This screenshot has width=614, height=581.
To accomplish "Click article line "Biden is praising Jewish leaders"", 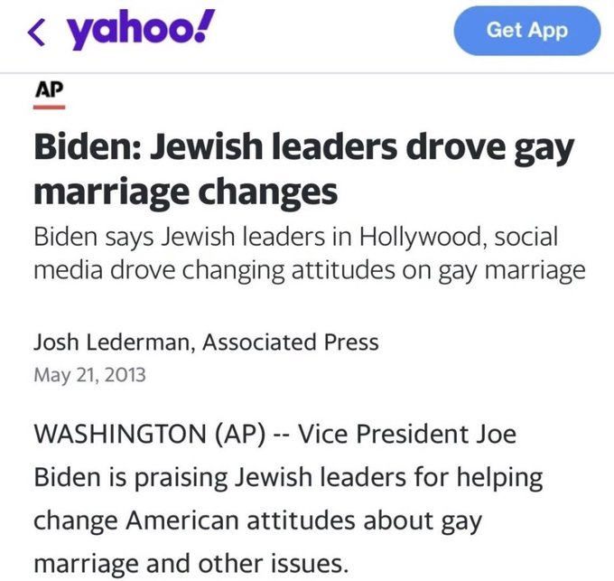I will pos(288,476).
